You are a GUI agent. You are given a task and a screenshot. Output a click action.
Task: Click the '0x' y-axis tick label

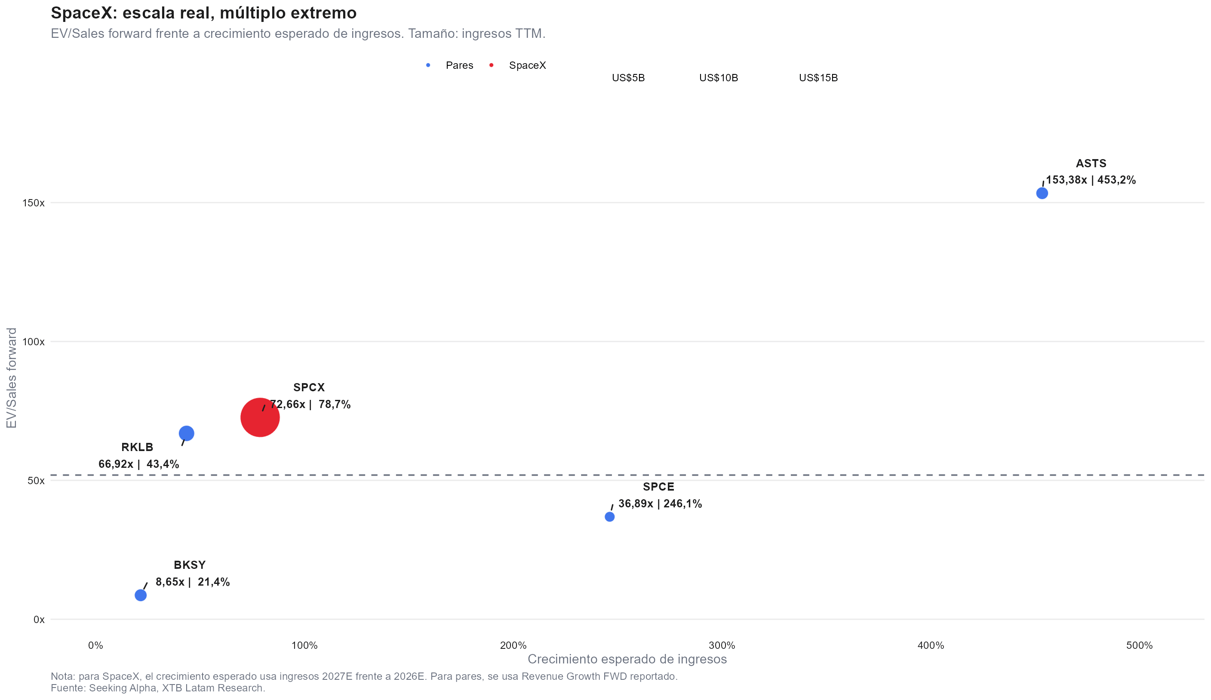pos(39,620)
